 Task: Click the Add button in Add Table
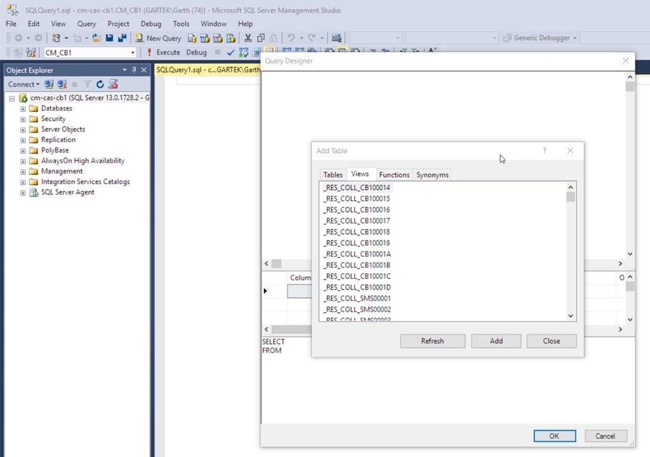point(496,341)
